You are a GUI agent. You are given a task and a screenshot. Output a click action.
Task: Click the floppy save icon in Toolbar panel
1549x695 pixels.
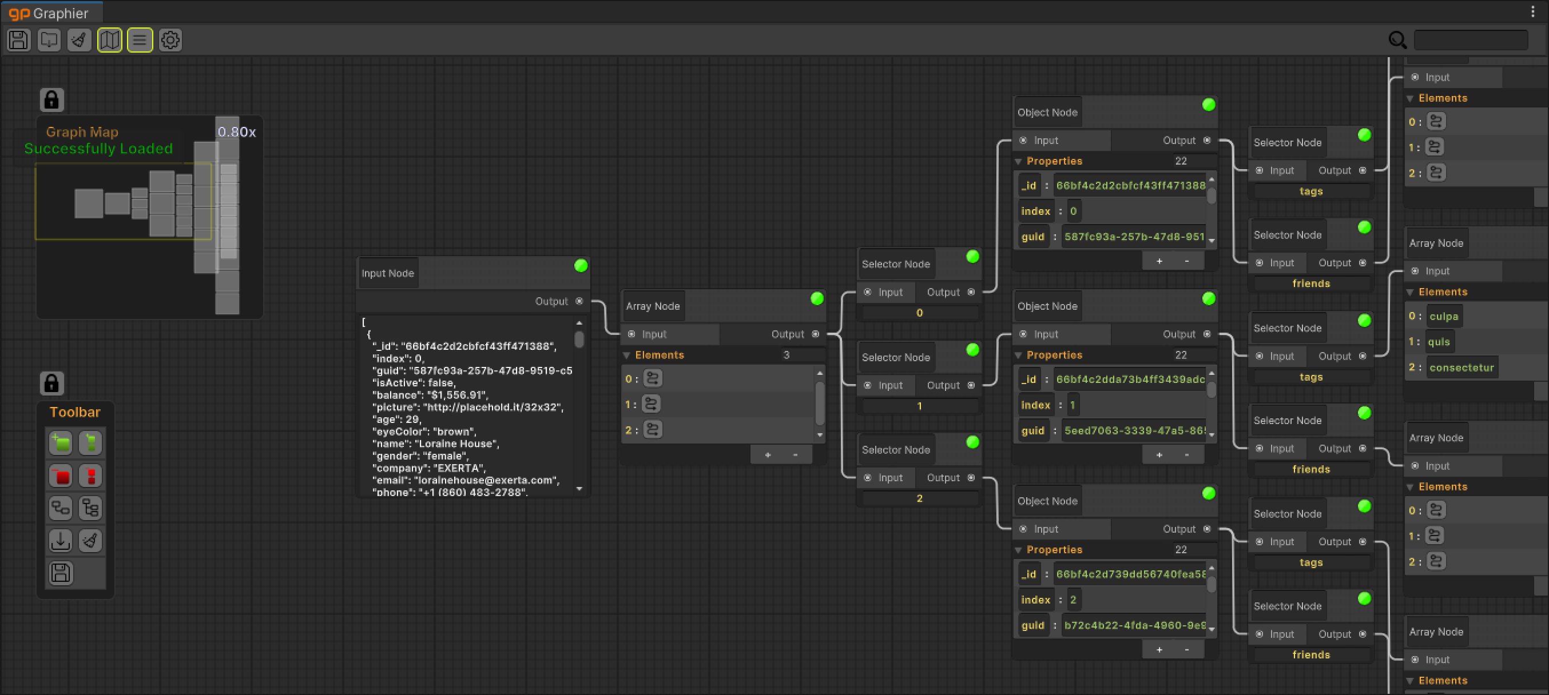pyautogui.click(x=61, y=573)
